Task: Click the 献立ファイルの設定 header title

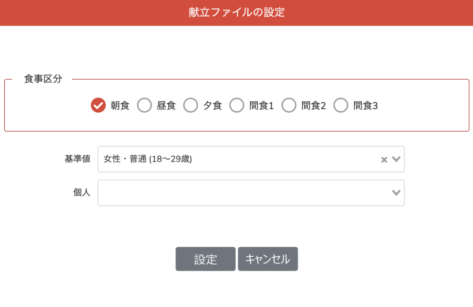Action: click(x=236, y=12)
